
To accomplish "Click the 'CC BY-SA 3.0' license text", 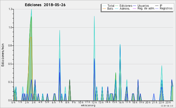I will 167,106.
